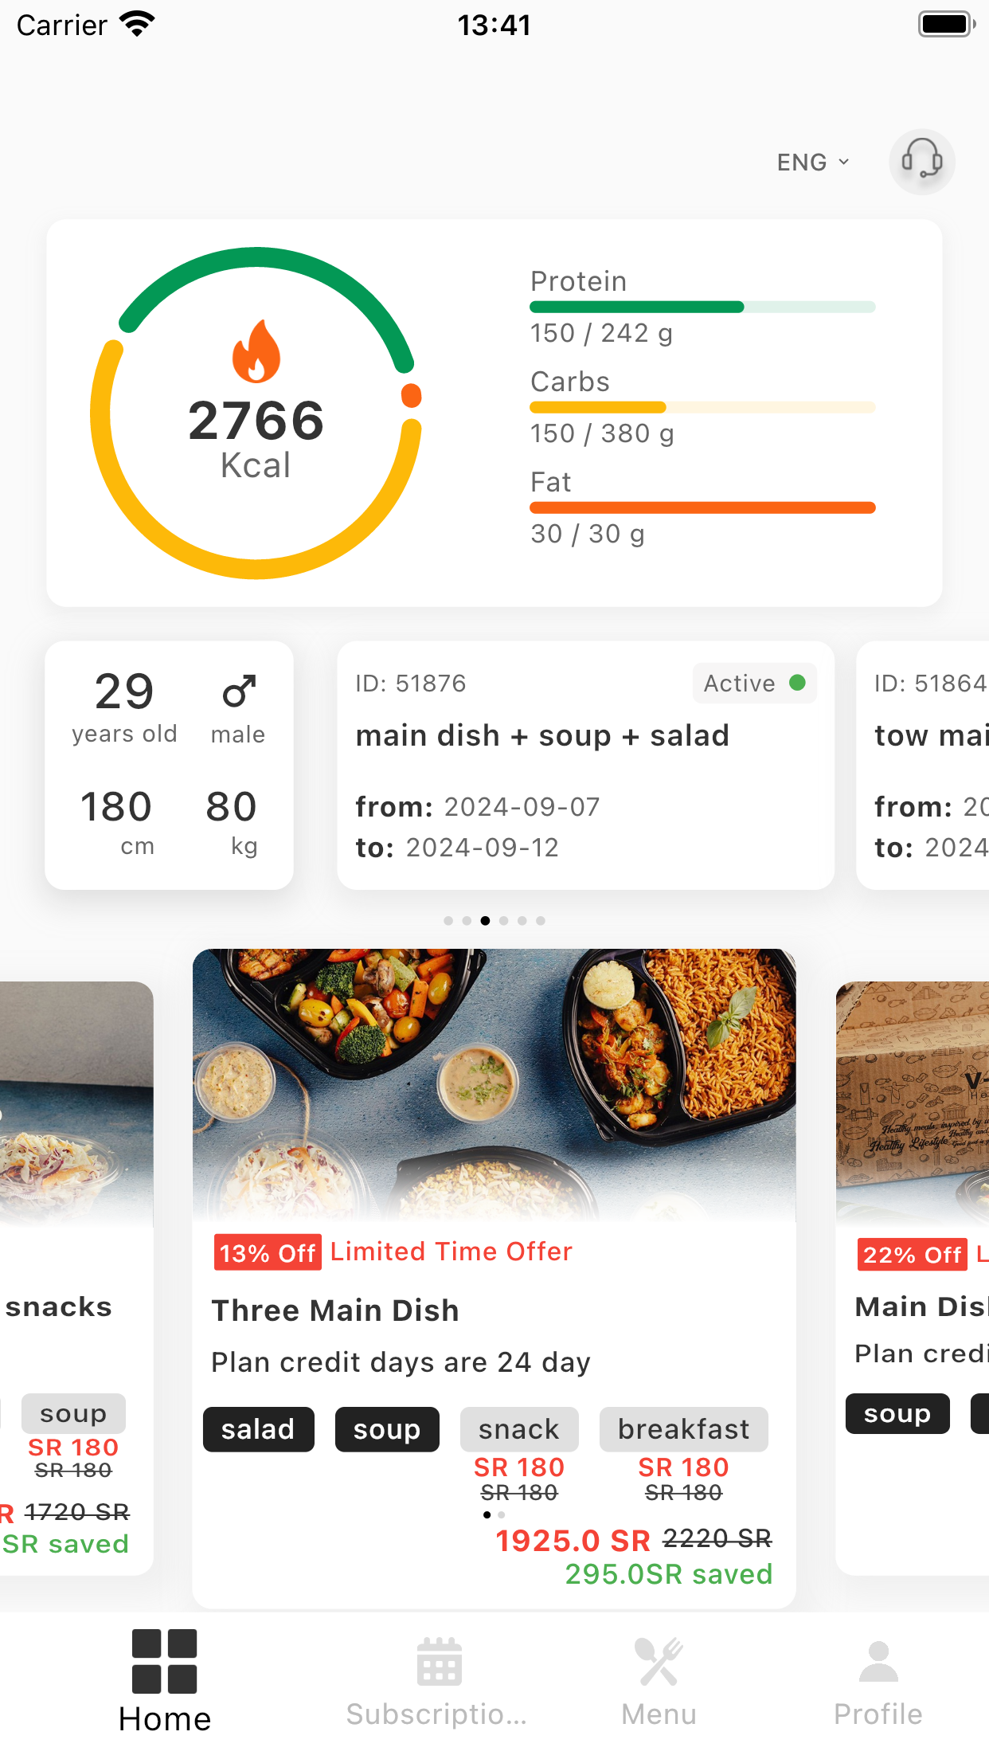
Task: Tap the Limited Time Offer label
Action: click(451, 1252)
